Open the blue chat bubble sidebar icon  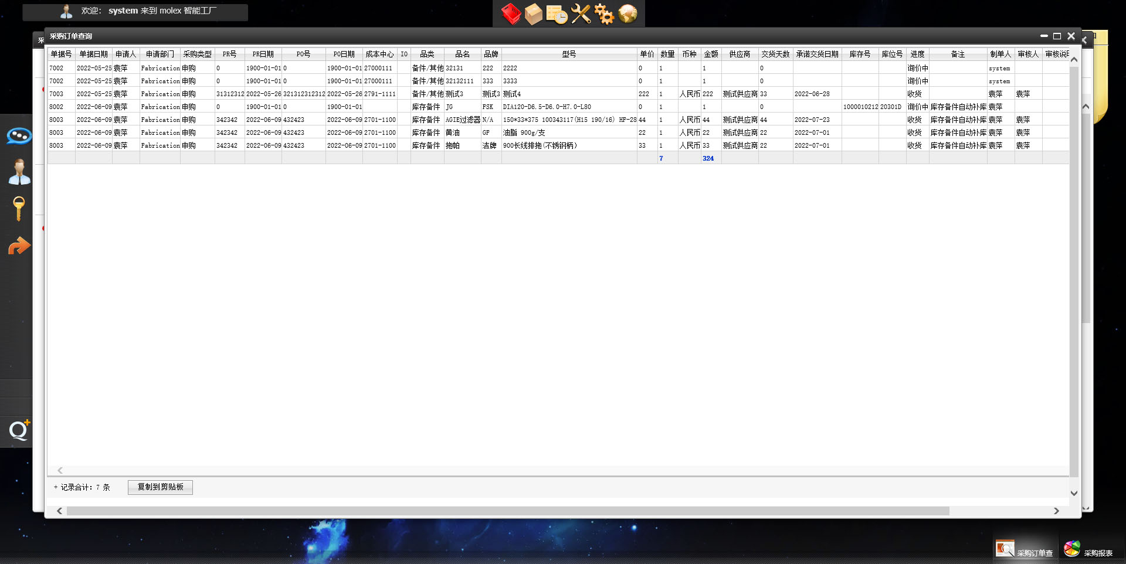19,136
